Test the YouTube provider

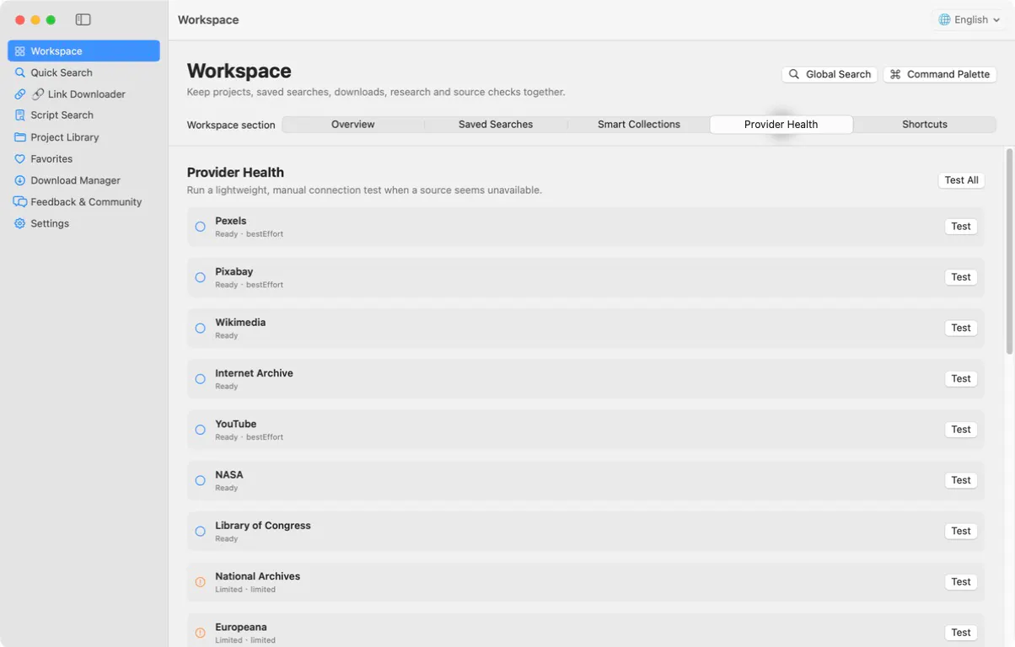coord(961,430)
